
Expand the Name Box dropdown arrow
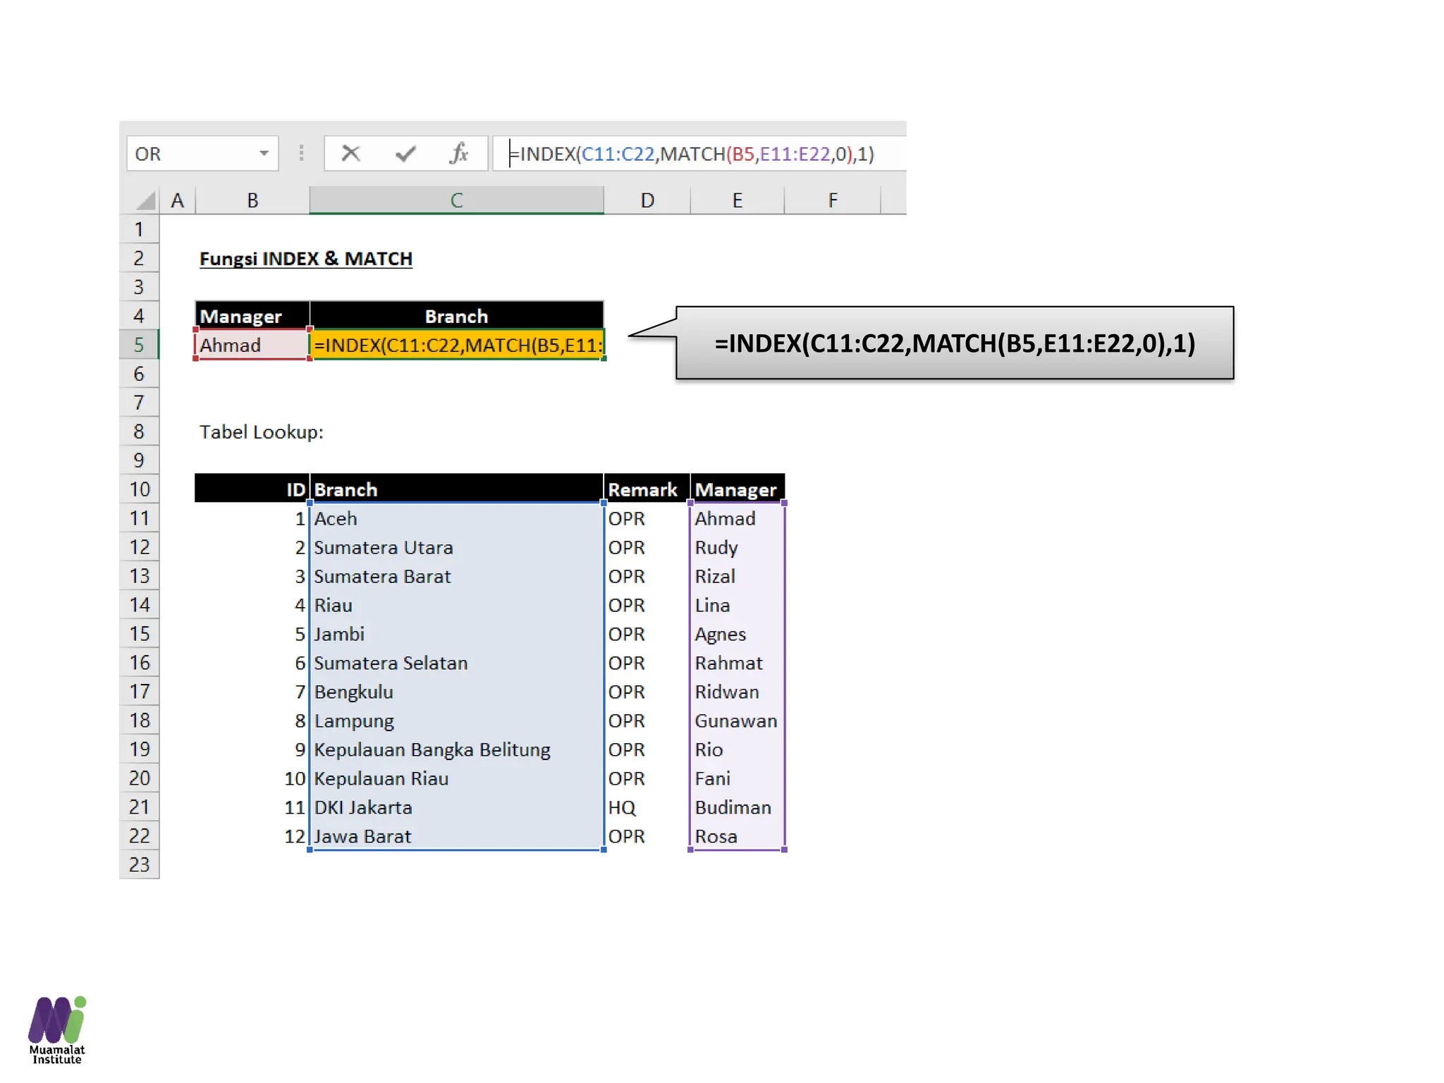tap(264, 153)
